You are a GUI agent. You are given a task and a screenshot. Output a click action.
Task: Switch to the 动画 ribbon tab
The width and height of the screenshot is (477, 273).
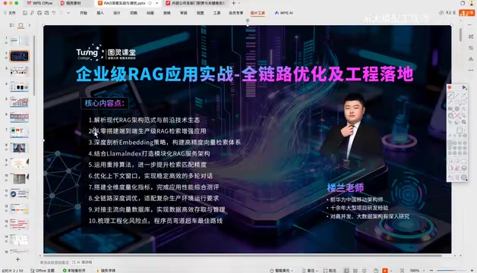point(150,13)
